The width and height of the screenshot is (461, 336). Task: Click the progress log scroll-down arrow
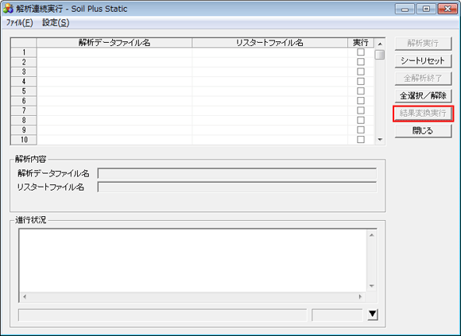(x=372, y=286)
